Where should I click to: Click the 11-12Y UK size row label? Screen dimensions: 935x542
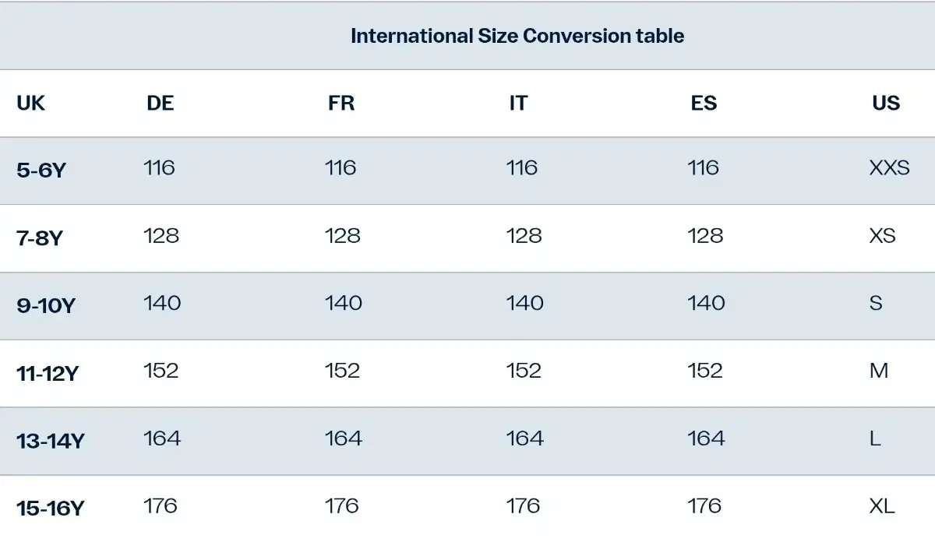[x=48, y=374]
